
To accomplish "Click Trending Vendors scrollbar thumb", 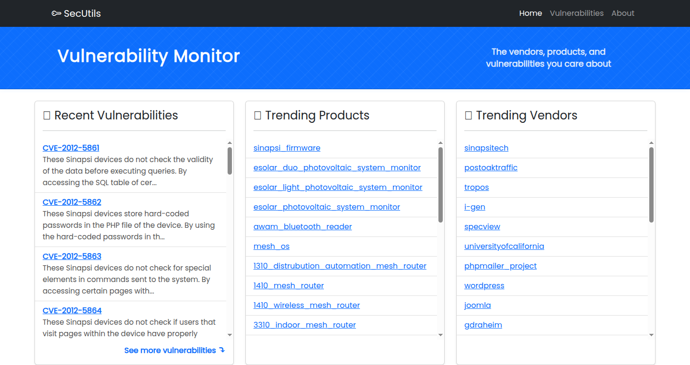I will 651,185.
